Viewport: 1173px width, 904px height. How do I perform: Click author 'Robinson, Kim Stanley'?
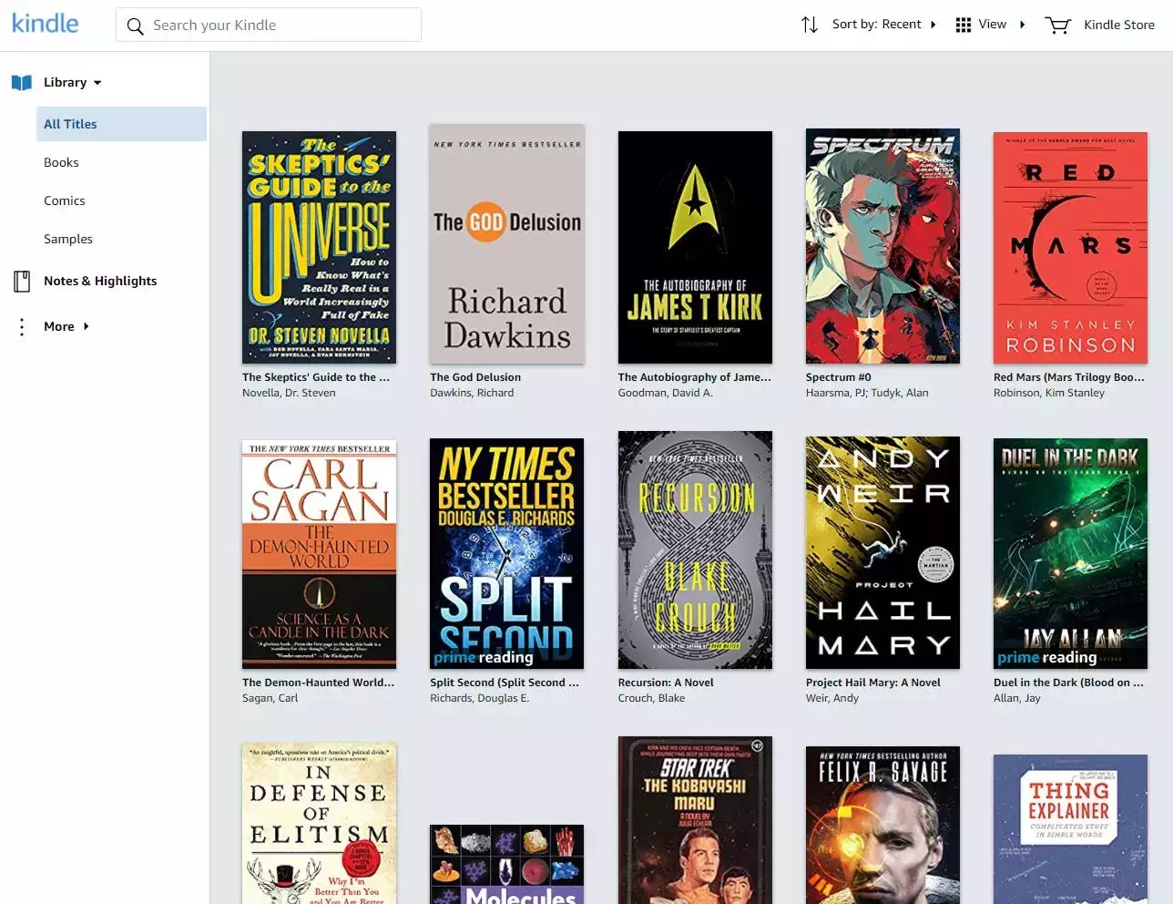pos(1048,393)
